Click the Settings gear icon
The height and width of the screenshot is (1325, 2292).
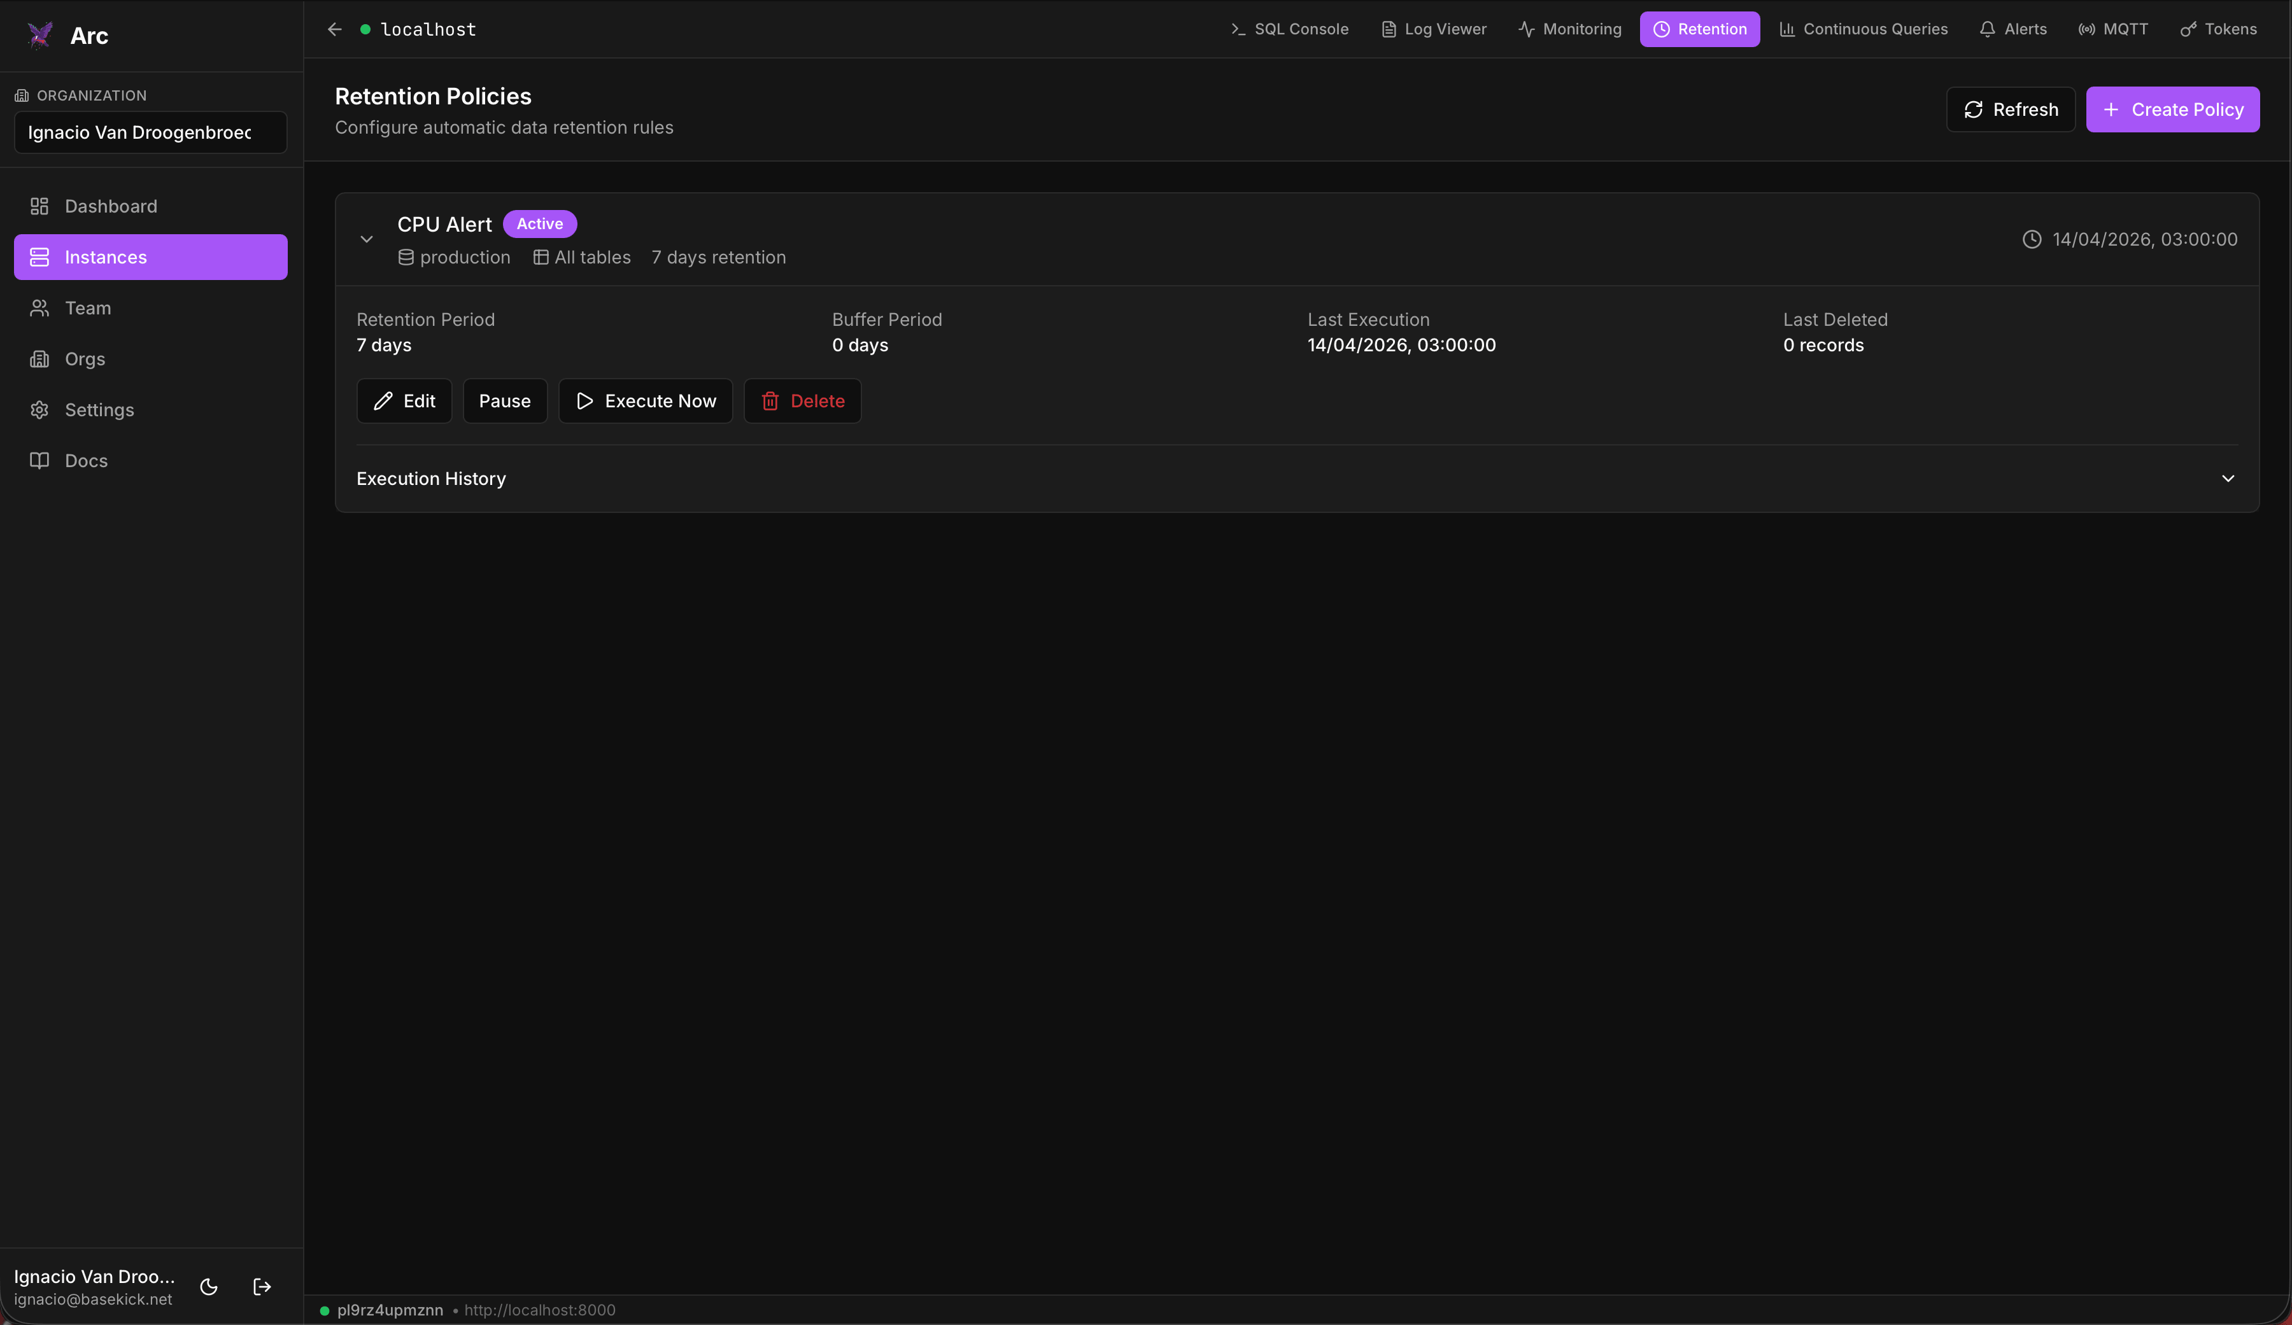39,410
